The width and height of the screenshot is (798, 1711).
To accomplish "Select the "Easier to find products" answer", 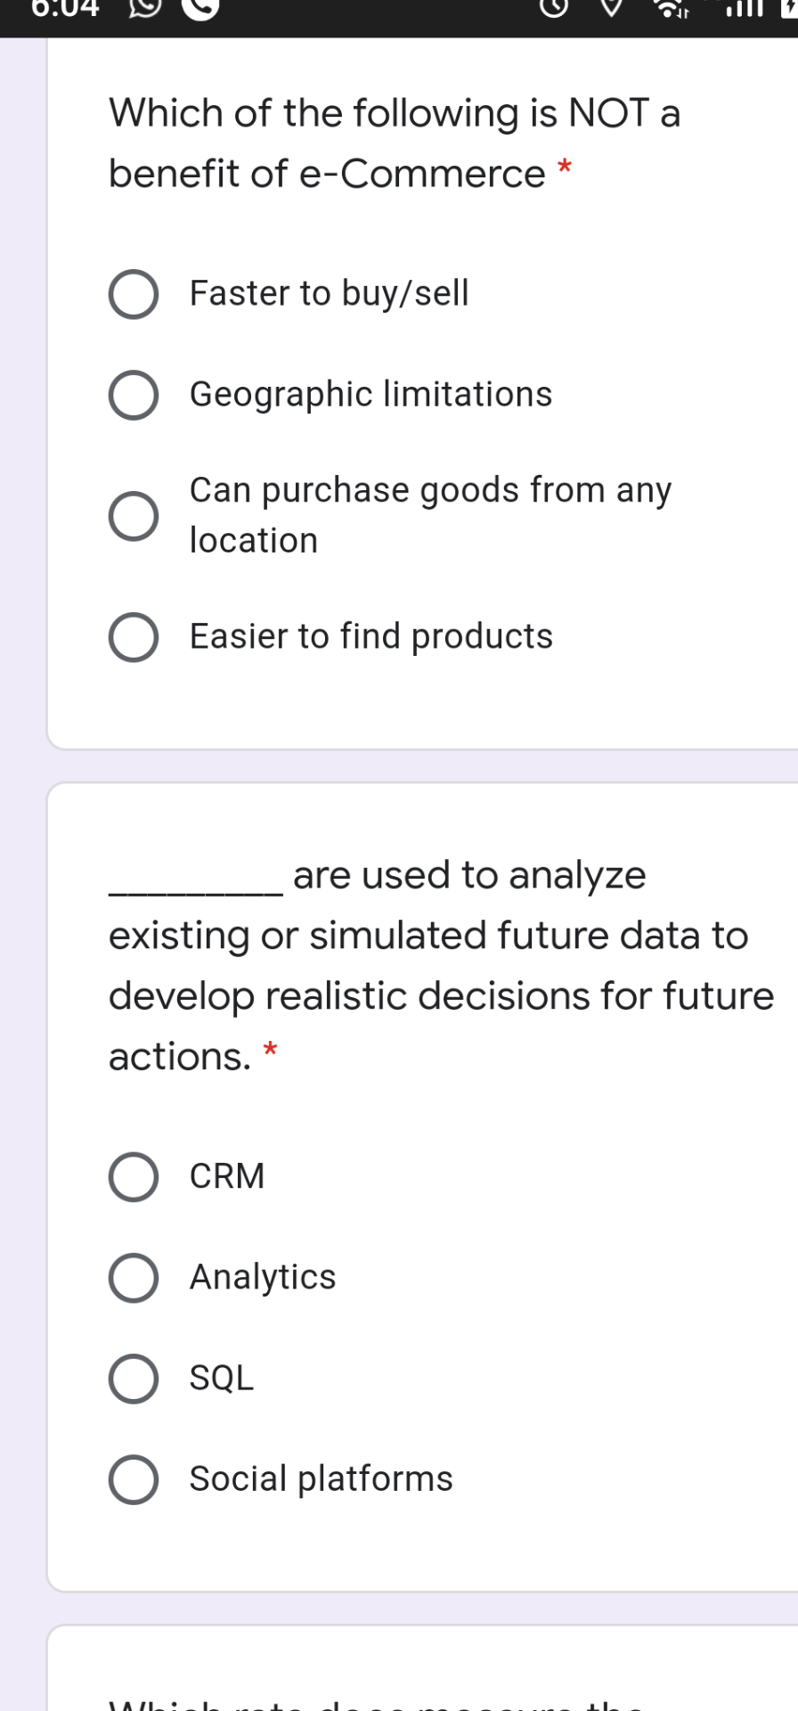I will [x=134, y=637].
